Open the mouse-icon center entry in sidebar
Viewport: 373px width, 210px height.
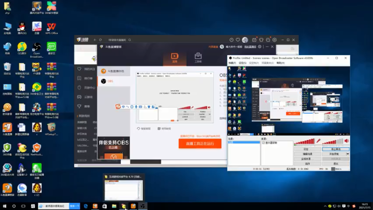[x=86, y=88]
